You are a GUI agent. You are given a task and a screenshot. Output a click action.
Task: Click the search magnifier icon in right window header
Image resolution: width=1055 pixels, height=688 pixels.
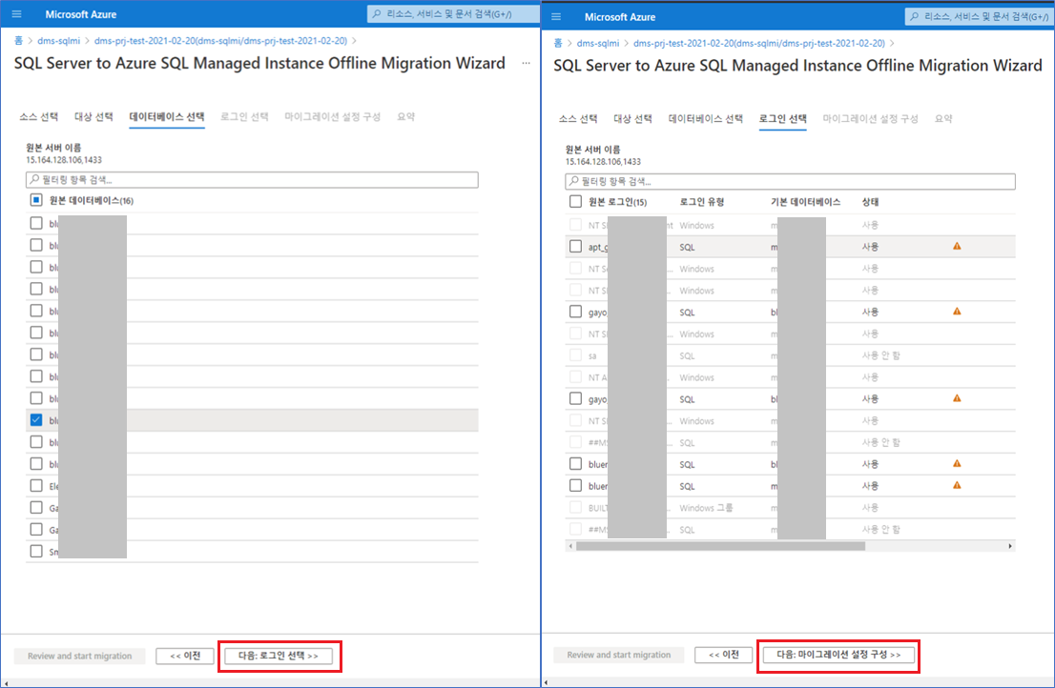(915, 17)
